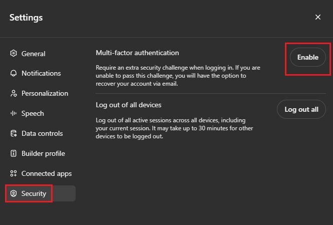
Task: Click the badge icon for Builder profile
Action: [x=14, y=153]
